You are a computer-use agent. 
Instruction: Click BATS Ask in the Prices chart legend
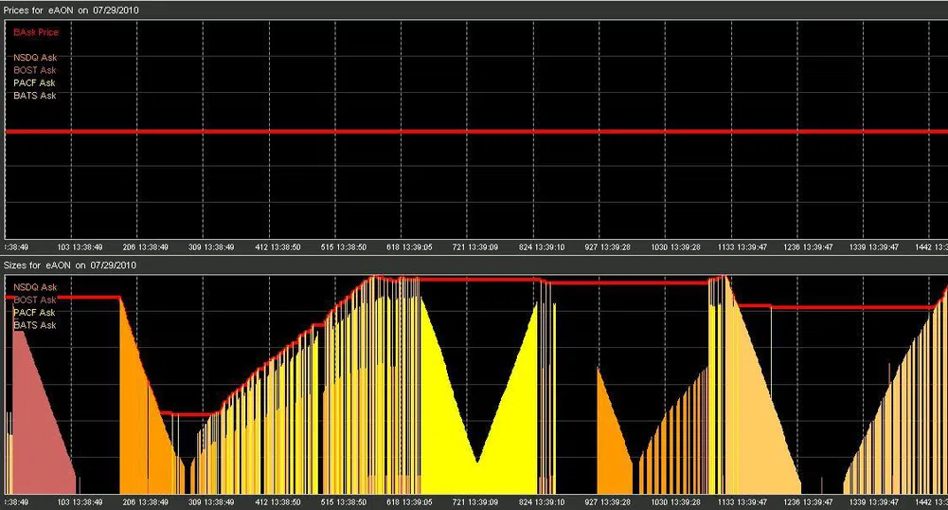pyautogui.click(x=34, y=96)
